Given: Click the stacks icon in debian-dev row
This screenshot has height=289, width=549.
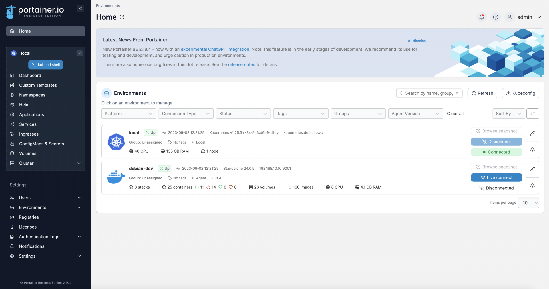Looking at the screenshot, I should coord(131,187).
